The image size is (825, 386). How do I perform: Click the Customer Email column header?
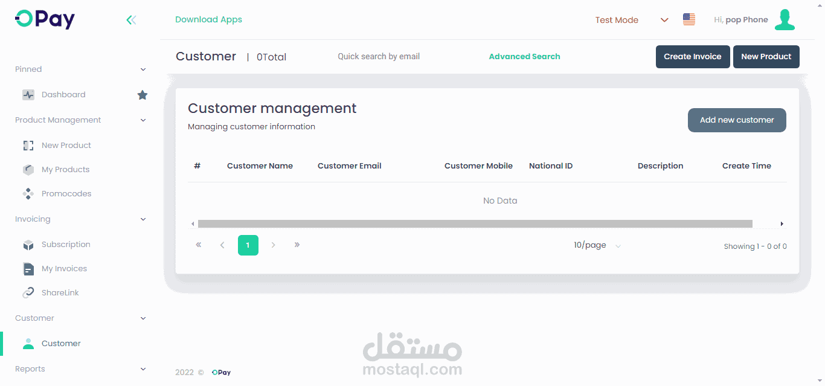pos(350,166)
